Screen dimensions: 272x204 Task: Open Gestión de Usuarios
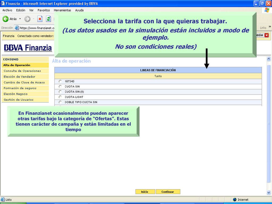(25, 100)
